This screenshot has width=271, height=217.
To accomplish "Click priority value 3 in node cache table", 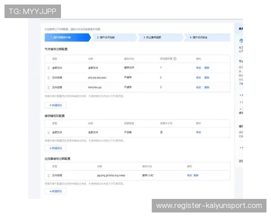I will [x=161, y=87].
